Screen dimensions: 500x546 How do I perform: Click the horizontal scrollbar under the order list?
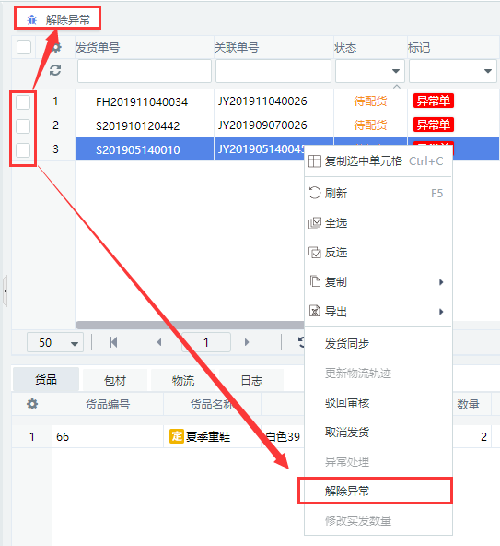(190, 325)
